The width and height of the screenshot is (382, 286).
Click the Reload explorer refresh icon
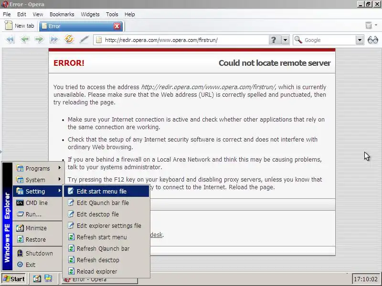71,271
